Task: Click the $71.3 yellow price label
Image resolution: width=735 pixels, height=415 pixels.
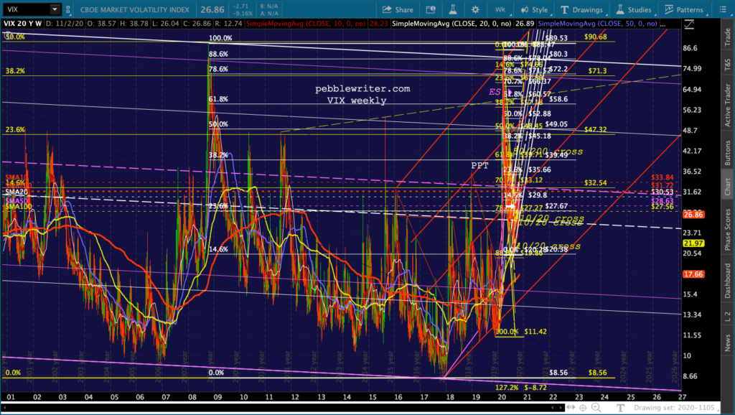Action: [598, 71]
